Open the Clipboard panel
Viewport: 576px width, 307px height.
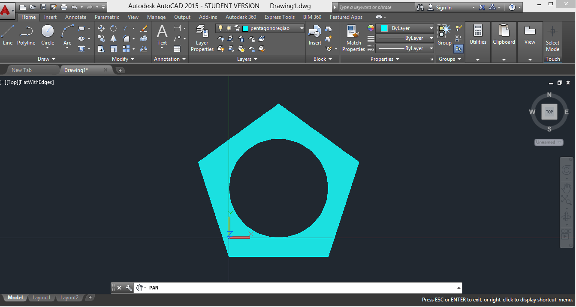coord(504,42)
